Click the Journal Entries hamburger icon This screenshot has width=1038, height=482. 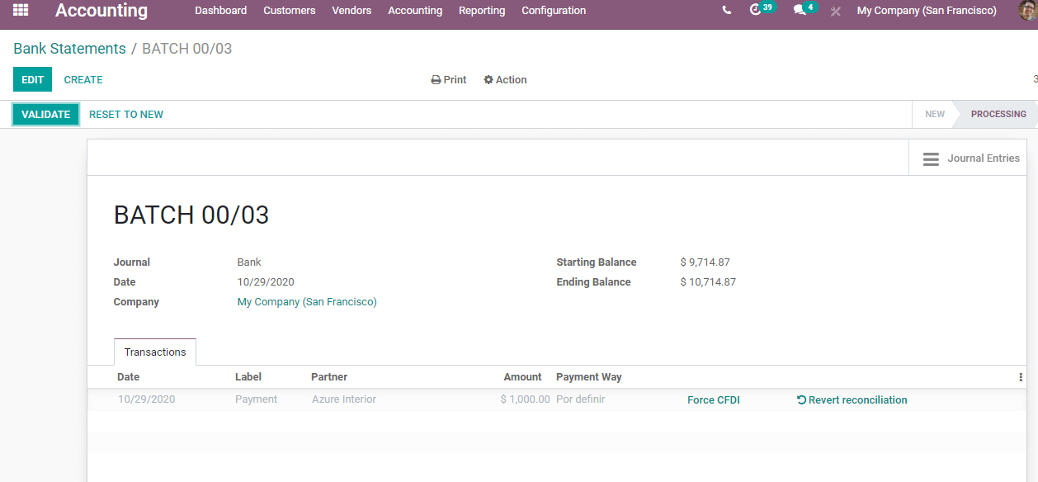[x=931, y=158]
